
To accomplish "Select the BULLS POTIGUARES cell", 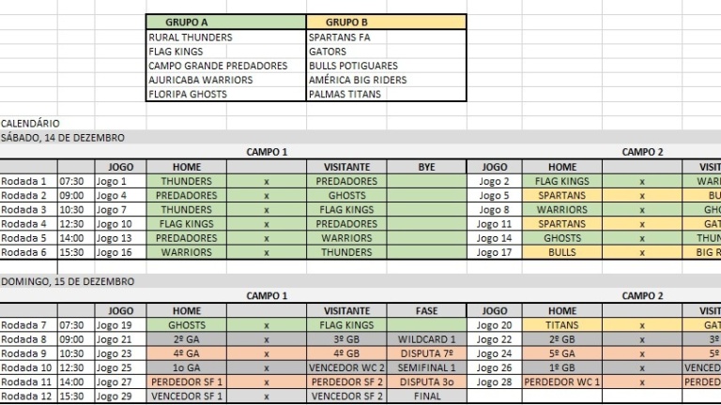I will pos(386,66).
